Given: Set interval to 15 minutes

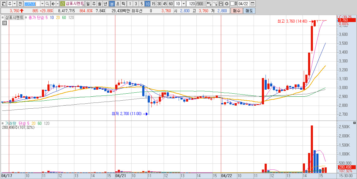Looking at the screenshot, I should point(154,4).
